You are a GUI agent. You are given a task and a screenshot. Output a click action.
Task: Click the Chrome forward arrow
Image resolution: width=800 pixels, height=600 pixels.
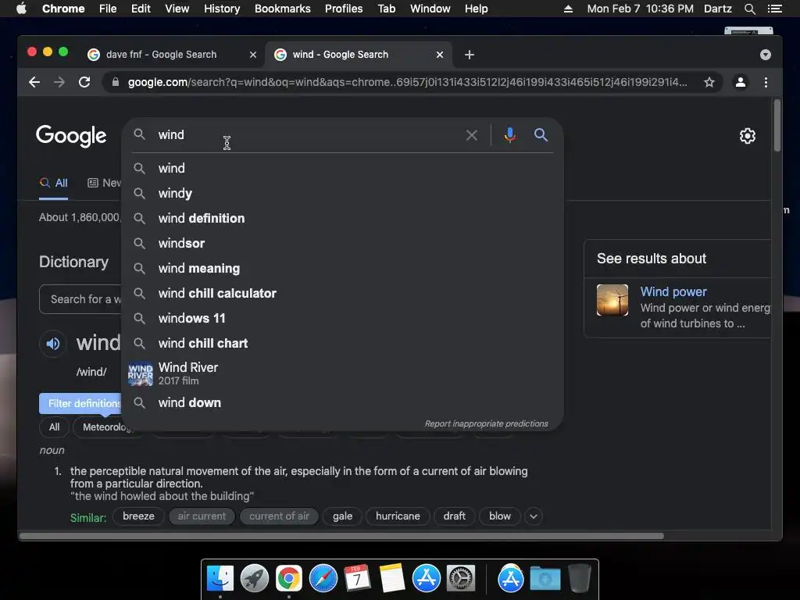(x=59, y=82)
